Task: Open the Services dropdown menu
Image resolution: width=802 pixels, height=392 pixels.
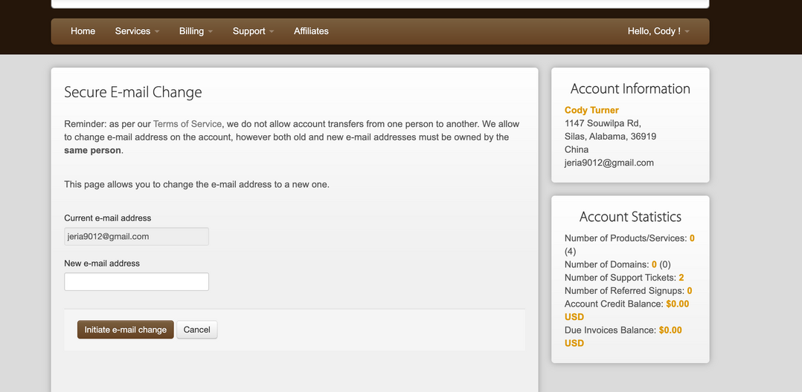Action: [x=132, y=31]
